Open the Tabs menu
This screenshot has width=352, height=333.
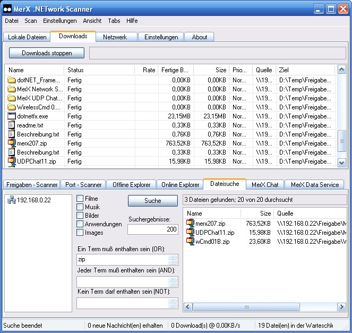pyautogui.click(x=114, y=21)
